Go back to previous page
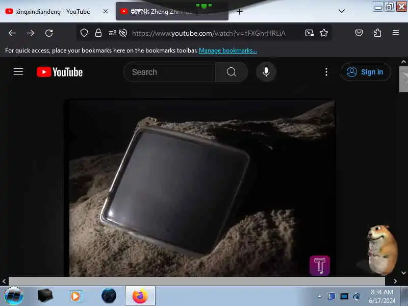Viewport: 408px width, 306px height. click(x=12, y=33)
